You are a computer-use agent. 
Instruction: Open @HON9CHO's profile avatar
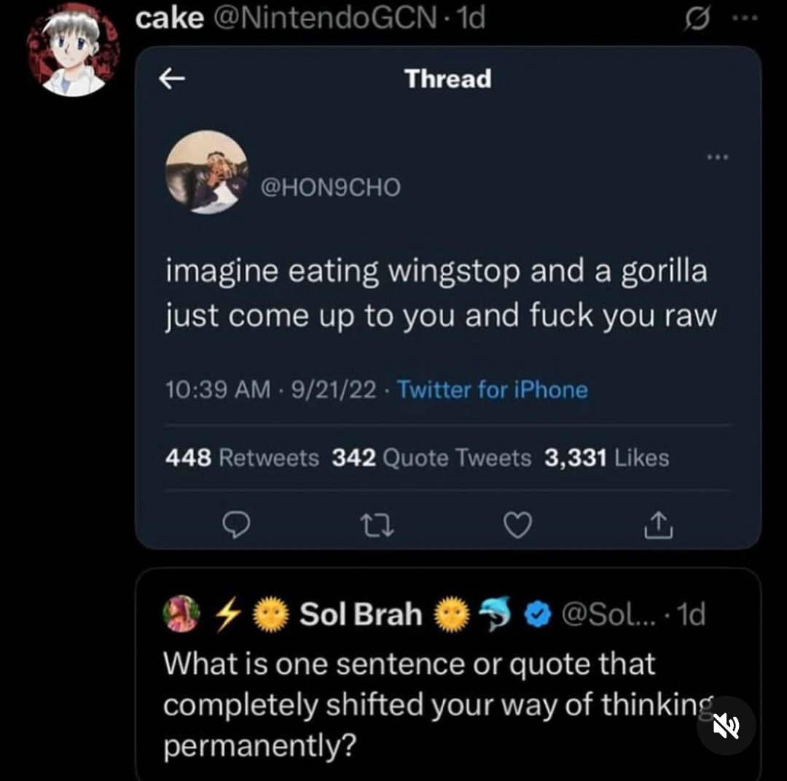click(x=207, y=172)
